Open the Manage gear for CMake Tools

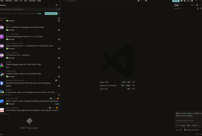(x=59, y=77)
